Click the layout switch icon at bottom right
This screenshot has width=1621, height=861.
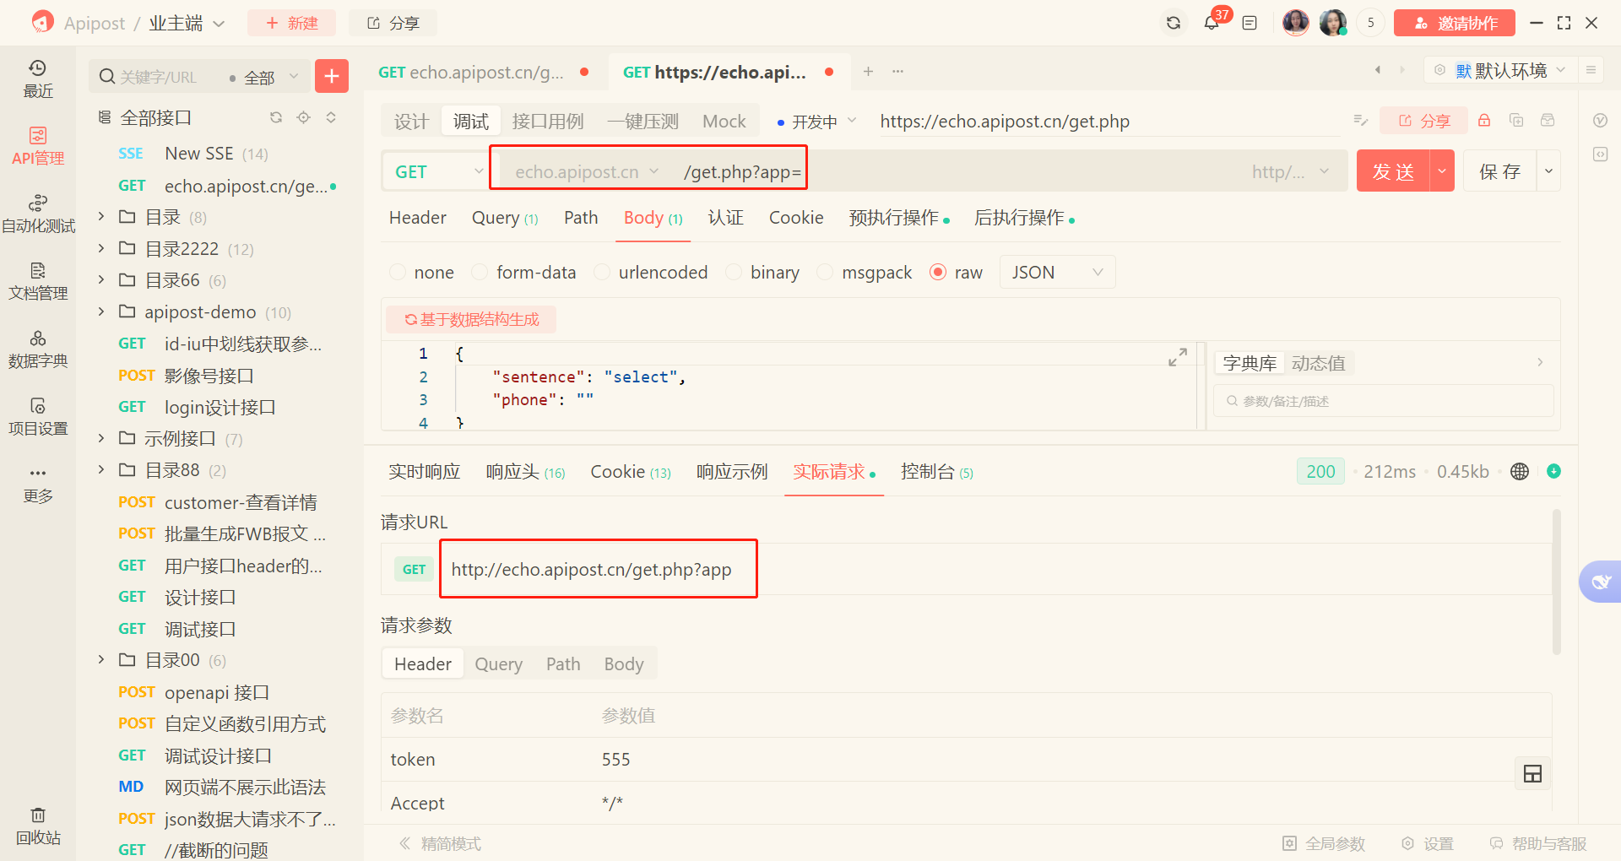point(1532,773)
